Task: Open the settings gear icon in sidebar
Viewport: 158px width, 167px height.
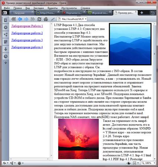Action: [x=6, y=27]
